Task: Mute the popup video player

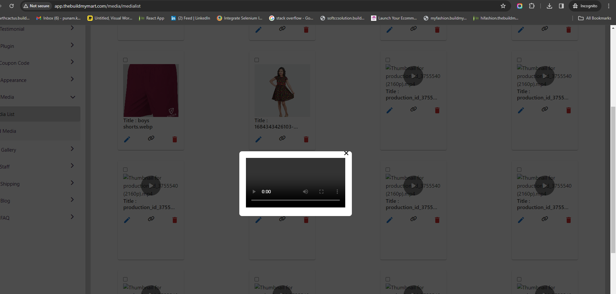Action: point(306,192)
